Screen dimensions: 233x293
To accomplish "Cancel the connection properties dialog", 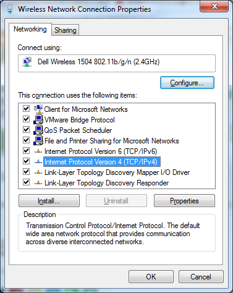I will click(201, 277).
